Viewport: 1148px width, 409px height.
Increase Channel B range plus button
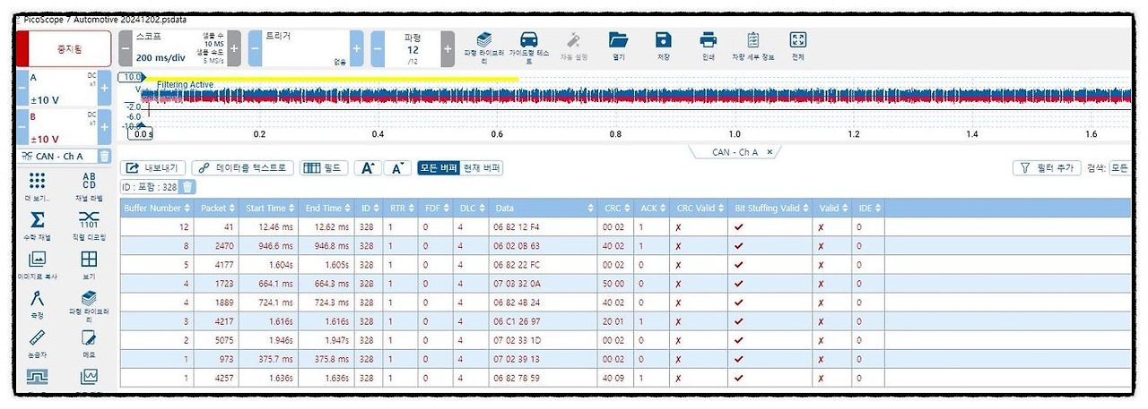105,128
